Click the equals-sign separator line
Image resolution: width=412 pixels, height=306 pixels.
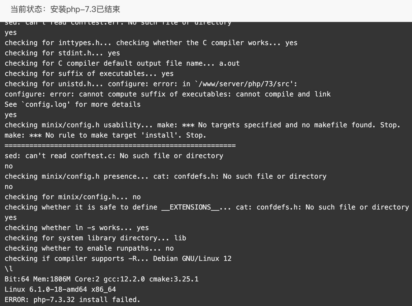click(120, 146)
